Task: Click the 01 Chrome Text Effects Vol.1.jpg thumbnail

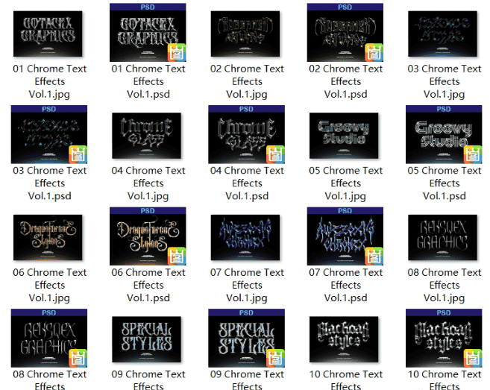Action: (48, 34)
